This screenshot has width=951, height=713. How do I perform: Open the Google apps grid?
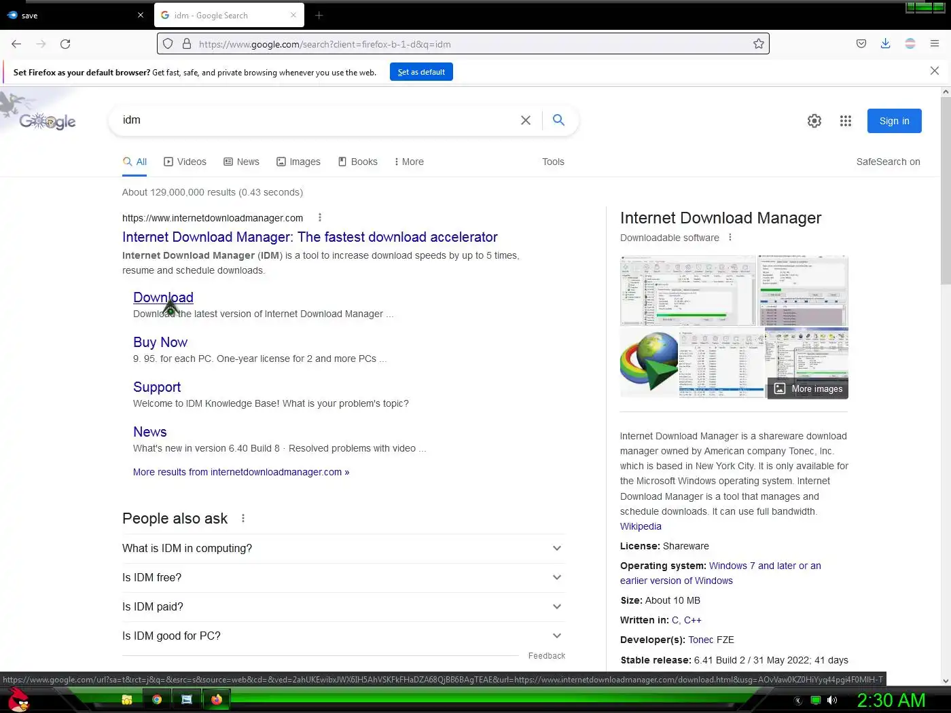[846, 121]
